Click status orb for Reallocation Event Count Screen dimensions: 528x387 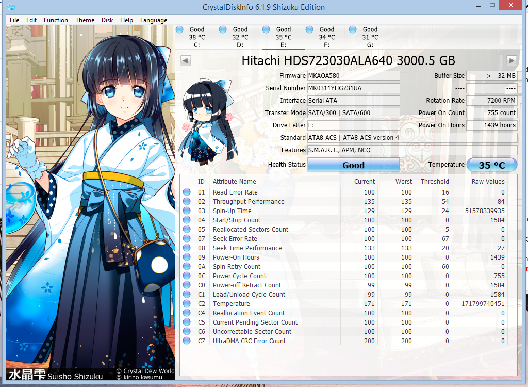click(187, 313)
